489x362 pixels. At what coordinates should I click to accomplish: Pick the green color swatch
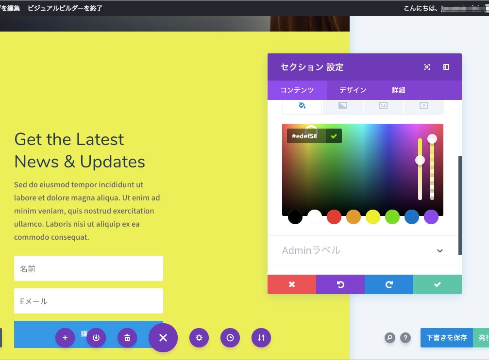(x=392, y=217)
